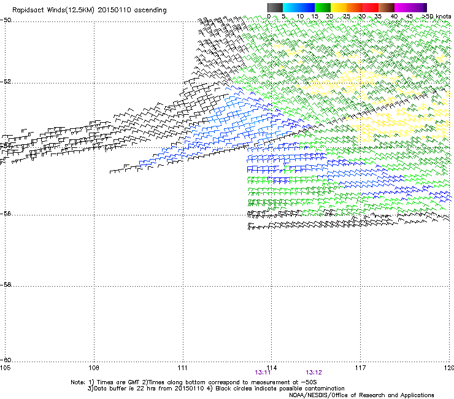Click the '114' longitude axis label
The height and width of the screenshot is (399, 454).
click(x=272, y=368)
